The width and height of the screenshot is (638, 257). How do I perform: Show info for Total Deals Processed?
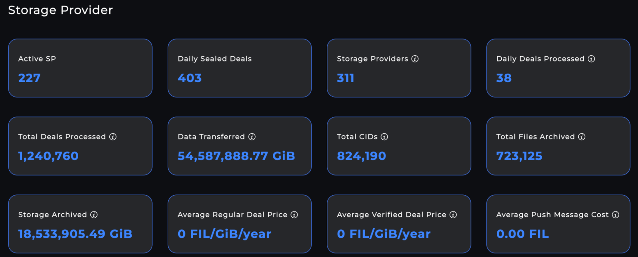(113, 137)
